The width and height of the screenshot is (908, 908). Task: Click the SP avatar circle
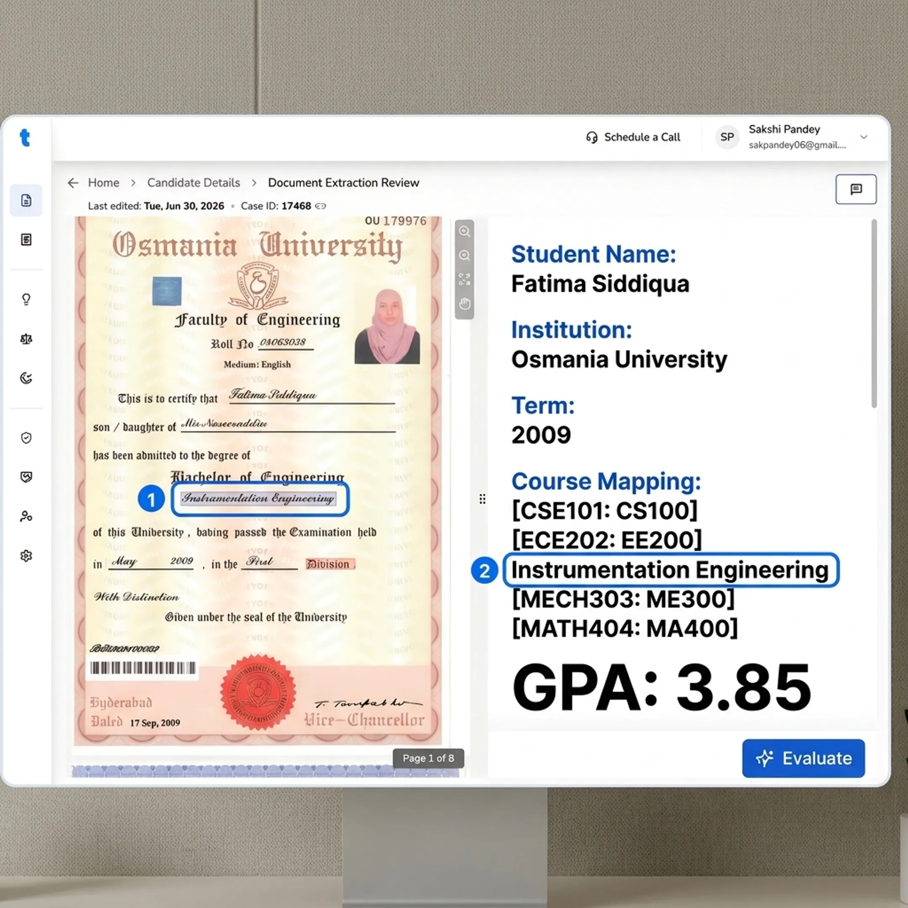[727, 137]
